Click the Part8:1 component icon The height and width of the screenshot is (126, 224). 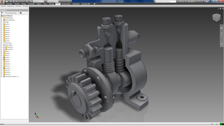click(x=4, y=58)
